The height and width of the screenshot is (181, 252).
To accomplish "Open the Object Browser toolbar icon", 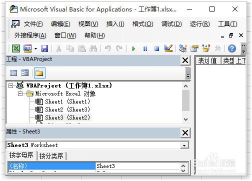I will pyautogui.click(x=206, y=48).
